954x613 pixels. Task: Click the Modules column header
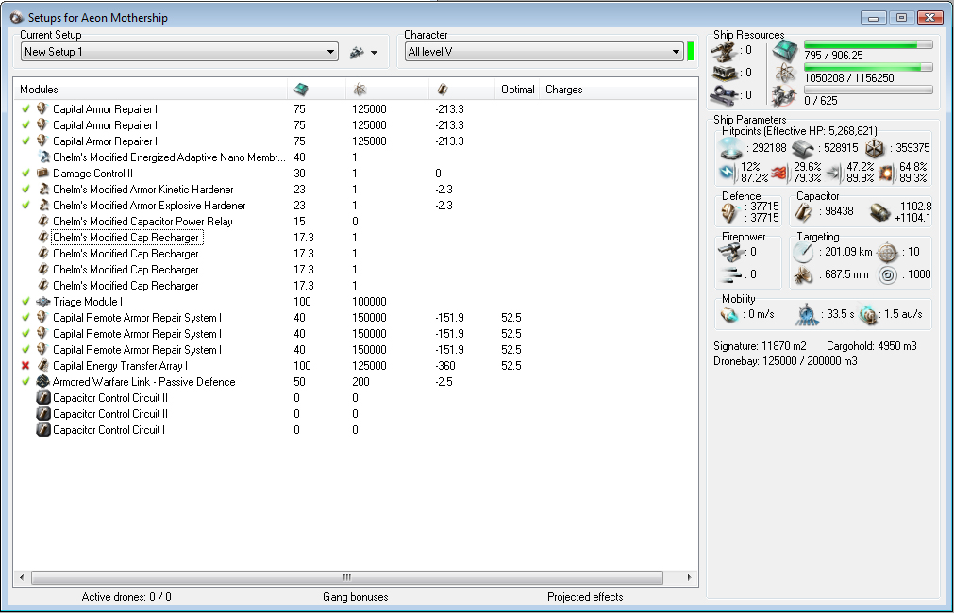39,90
